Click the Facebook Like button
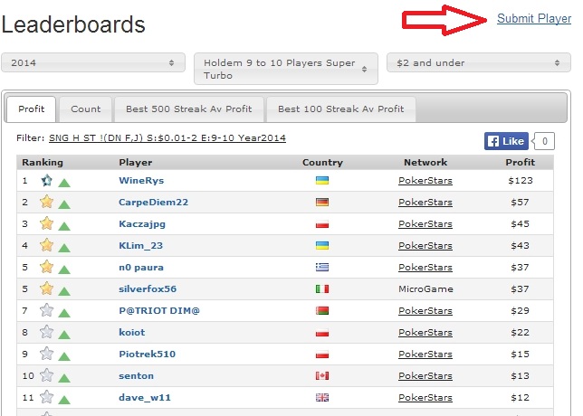The width and height of the screenshot is (583, 416). 506,141
